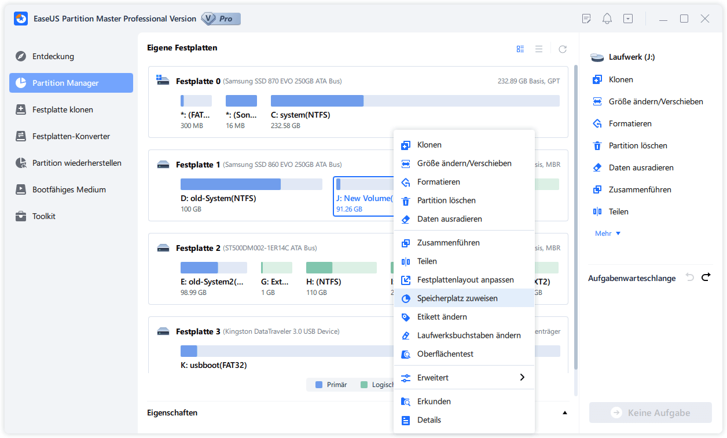Click the D: old-System usage bar
Screen dimensions: 727x438
coord(251,184)
